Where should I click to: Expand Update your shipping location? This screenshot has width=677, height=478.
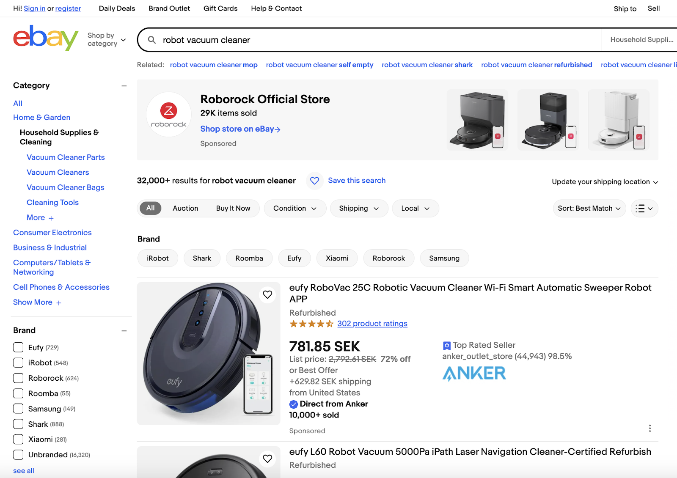pos(605,182)
